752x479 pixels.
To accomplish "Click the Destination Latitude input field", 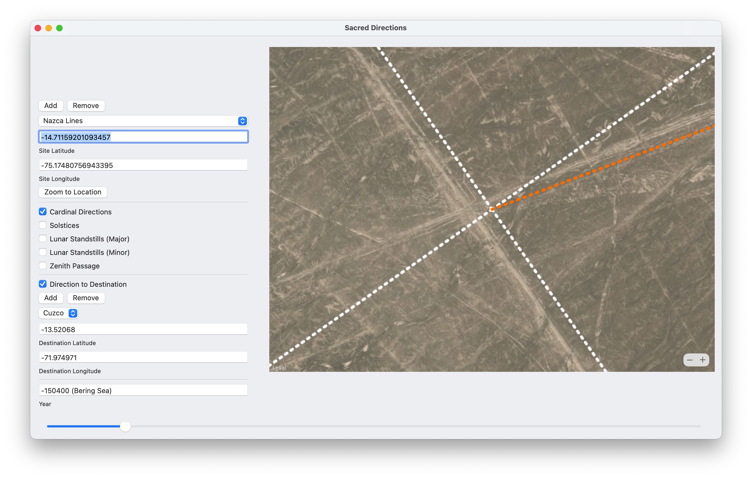I will [143, 329].
